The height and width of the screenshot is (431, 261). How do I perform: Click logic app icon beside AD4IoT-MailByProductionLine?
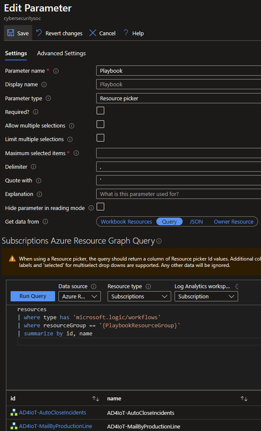(x=14, y=426)
